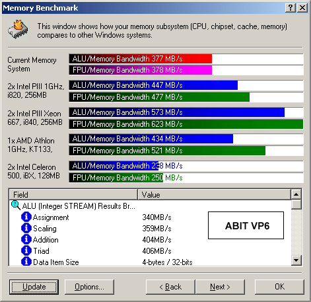Advance with the Next button
This screenshot has width=311, height=302.
click(220, 287)
